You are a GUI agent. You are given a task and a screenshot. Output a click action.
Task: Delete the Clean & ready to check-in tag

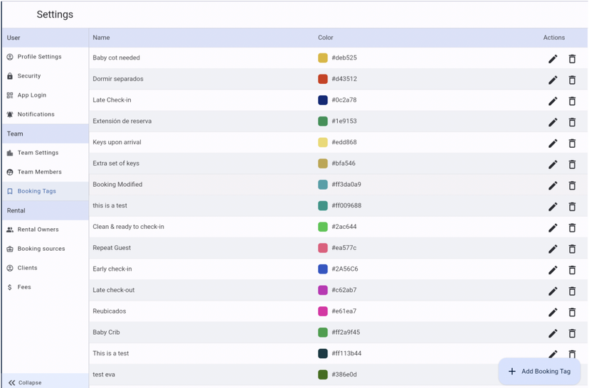572,228
